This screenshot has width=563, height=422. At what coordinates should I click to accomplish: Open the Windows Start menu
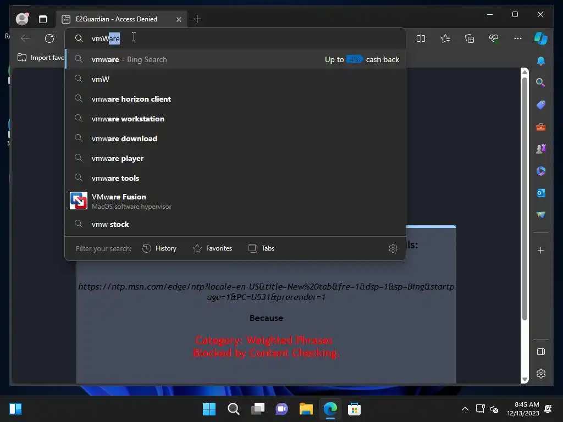click(x=209, y=409)
